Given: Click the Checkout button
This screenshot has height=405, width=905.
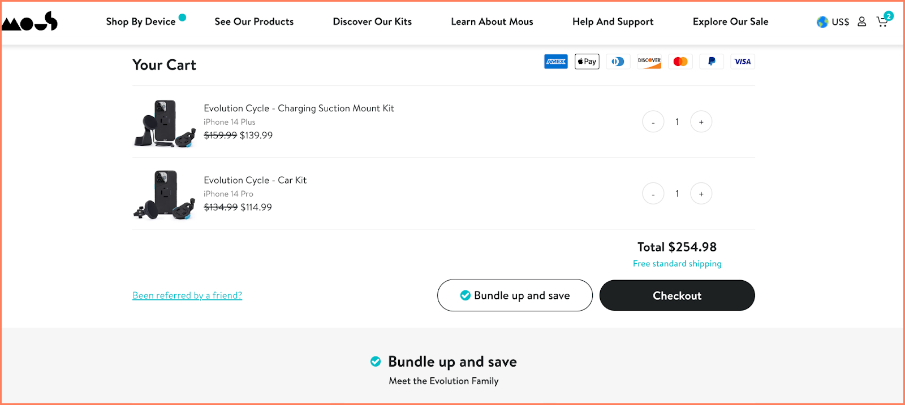Looking at the screenshot, I should [x=677, y=295].
